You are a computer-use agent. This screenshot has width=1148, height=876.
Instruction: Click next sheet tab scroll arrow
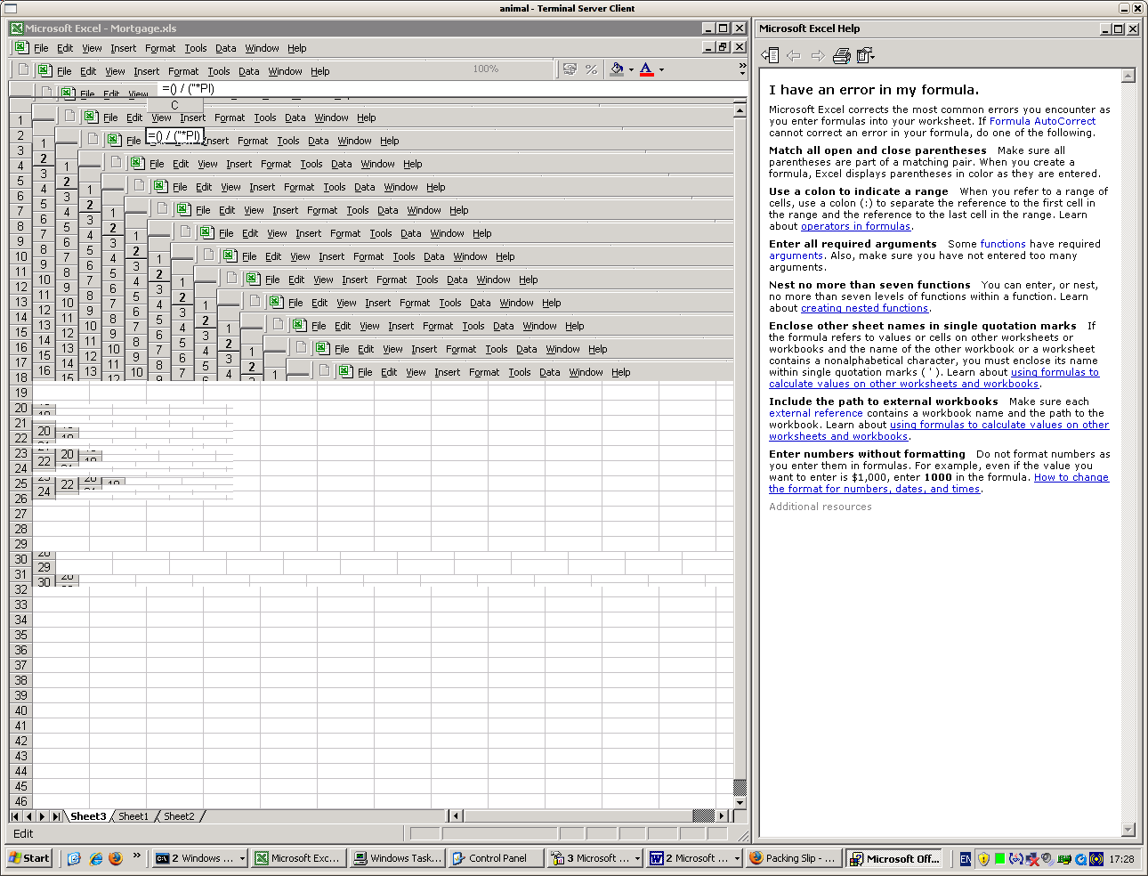(42, 816)
